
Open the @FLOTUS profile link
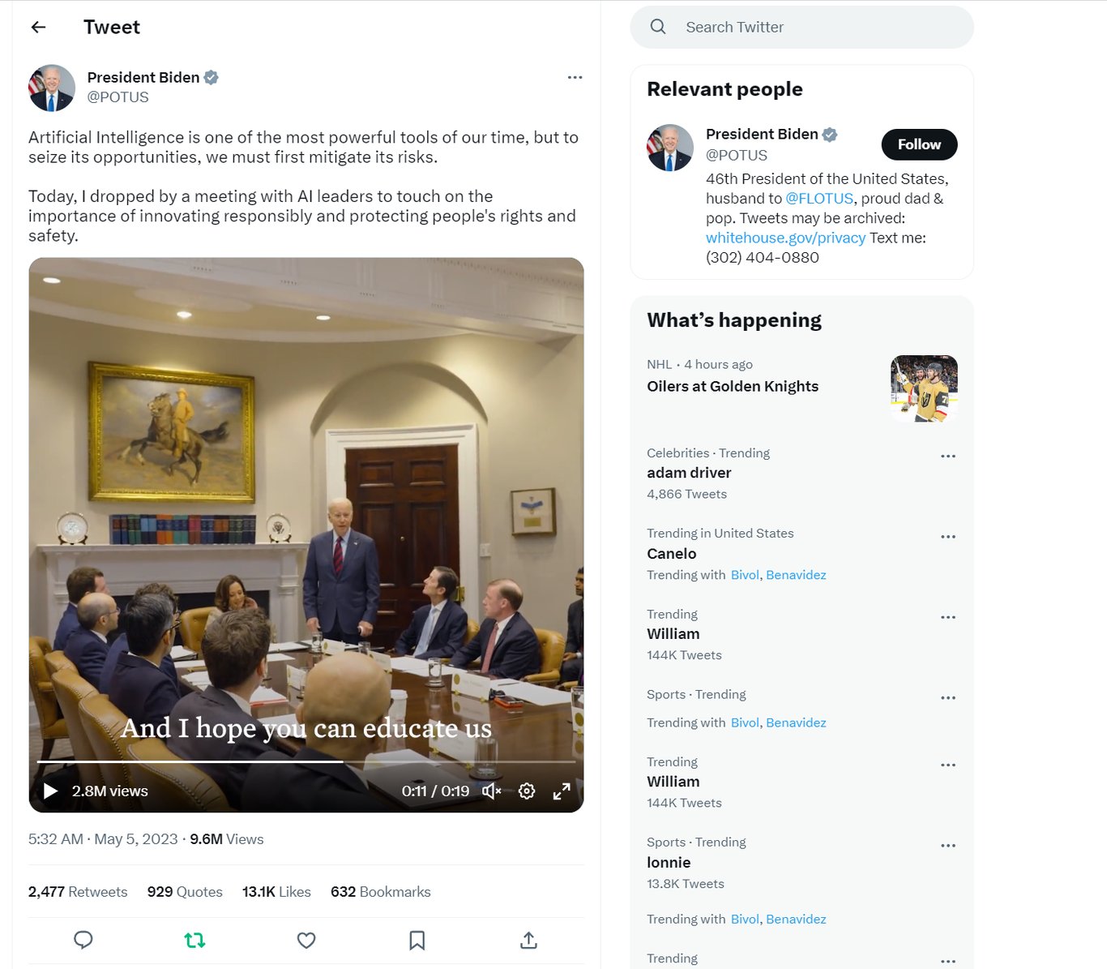[819, 199]
